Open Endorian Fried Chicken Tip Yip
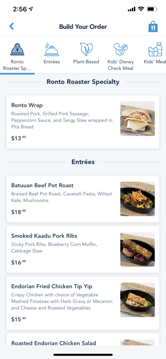This screenshot has width=166, height=359. [x=83, y=303]
